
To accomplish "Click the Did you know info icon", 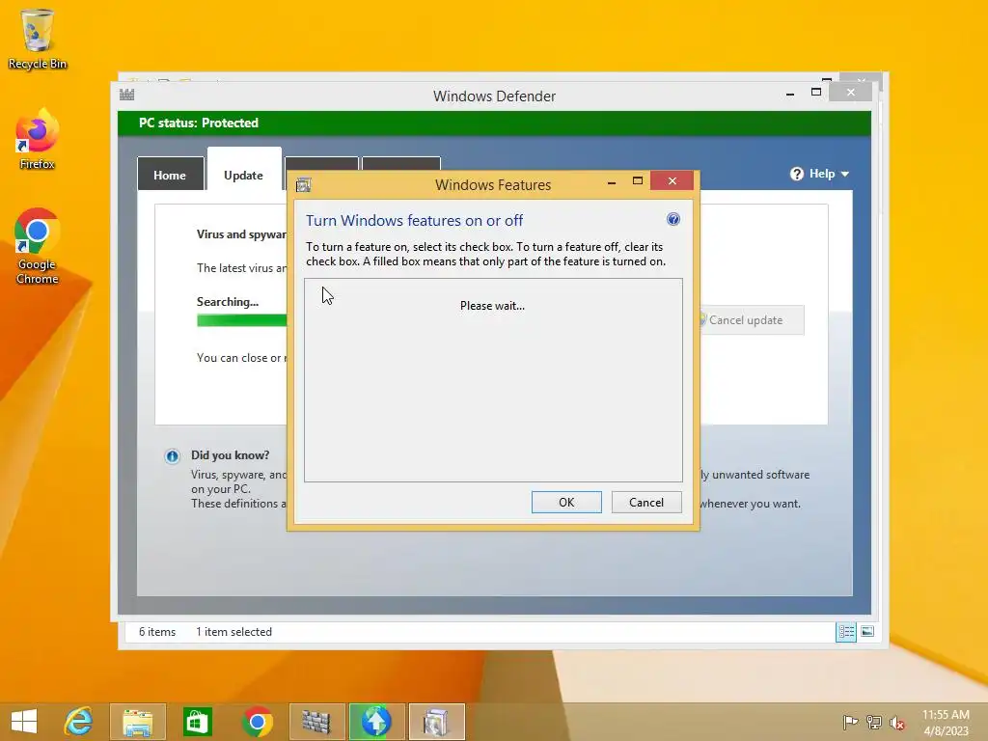I will [x=172, y=456].
